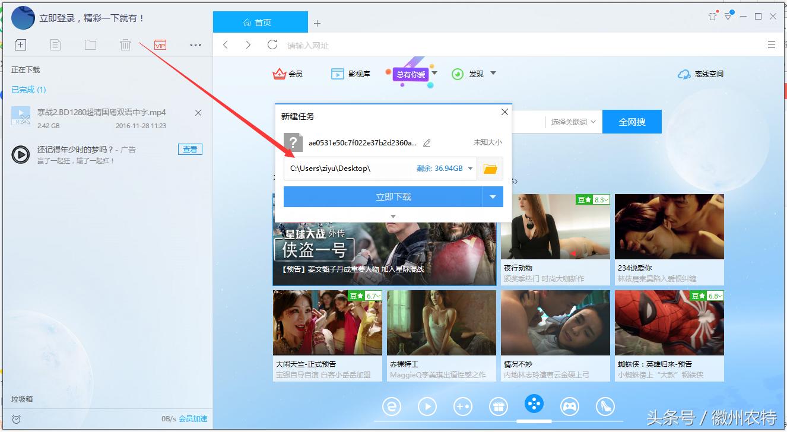Open the 影视库 menu item
Viewport: 787px width, 432px height.
point(350,74)
